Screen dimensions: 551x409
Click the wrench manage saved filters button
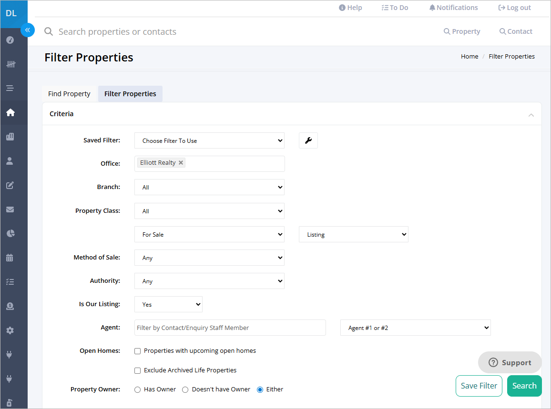click(x=308, y=140)
